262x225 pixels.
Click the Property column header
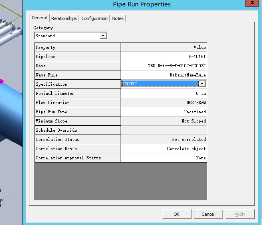(x=78, y=47)
